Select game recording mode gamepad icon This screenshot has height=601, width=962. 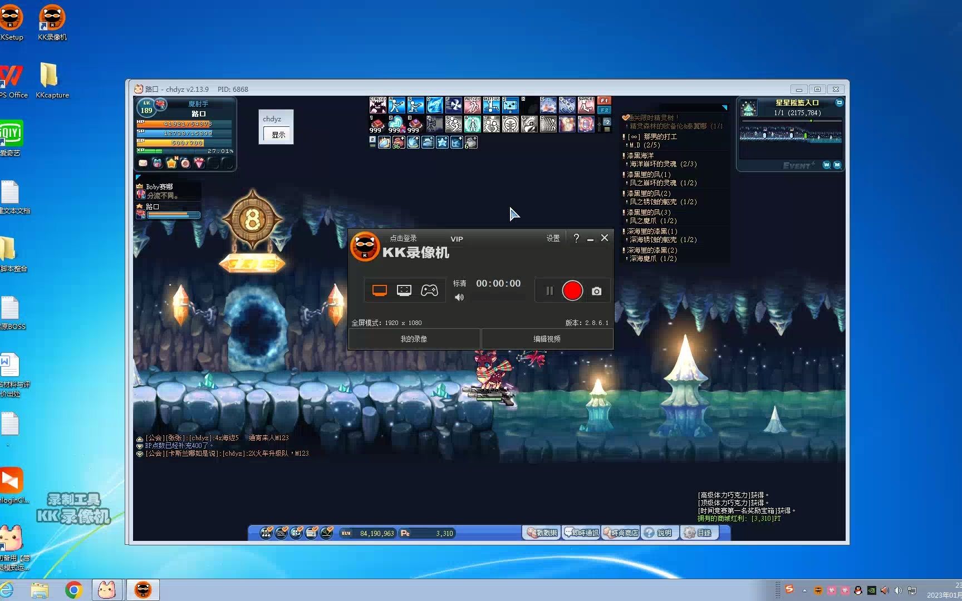[x=429, y=290]
